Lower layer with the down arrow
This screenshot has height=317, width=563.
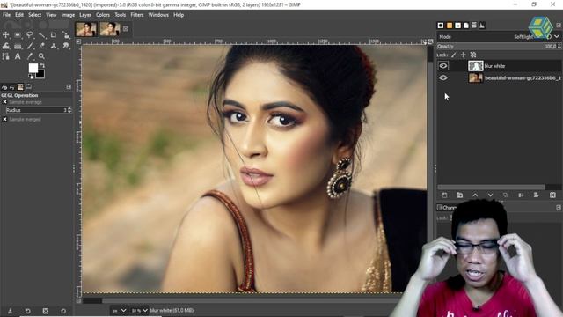pyautogui.click(x=490, y=195)
